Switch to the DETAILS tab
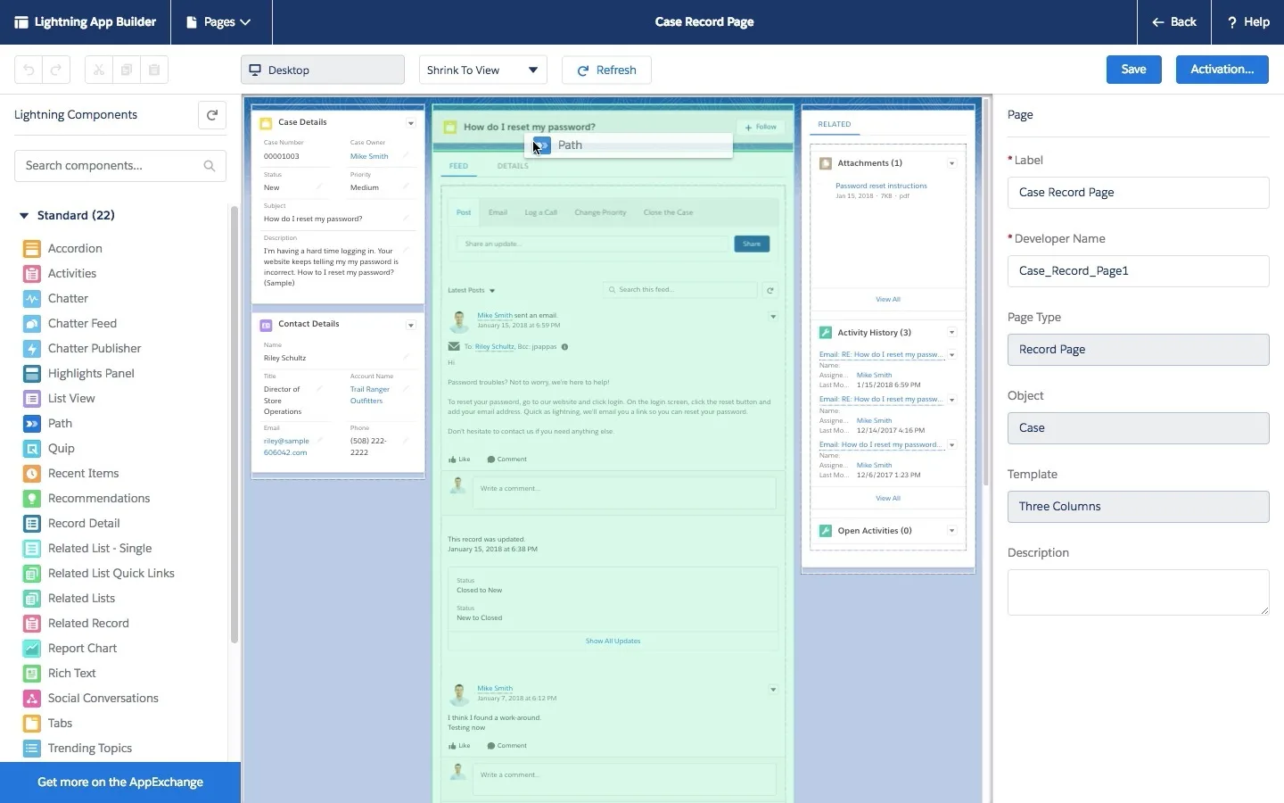The image size is (1284, 803). (513, 166)
